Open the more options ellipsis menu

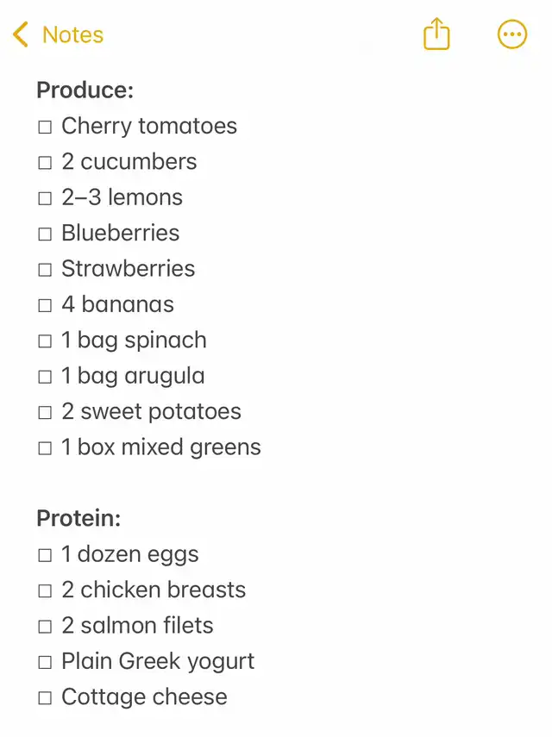(x=512, y=34)
